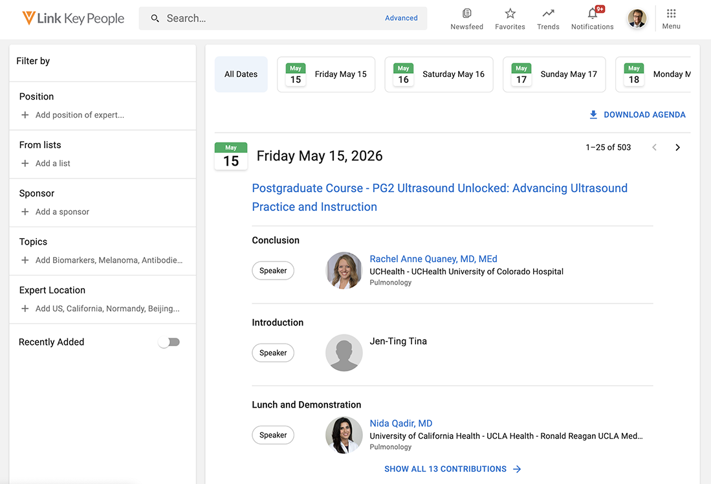
Task: Open the Menu grid icon
Action: tap(671, 14)
